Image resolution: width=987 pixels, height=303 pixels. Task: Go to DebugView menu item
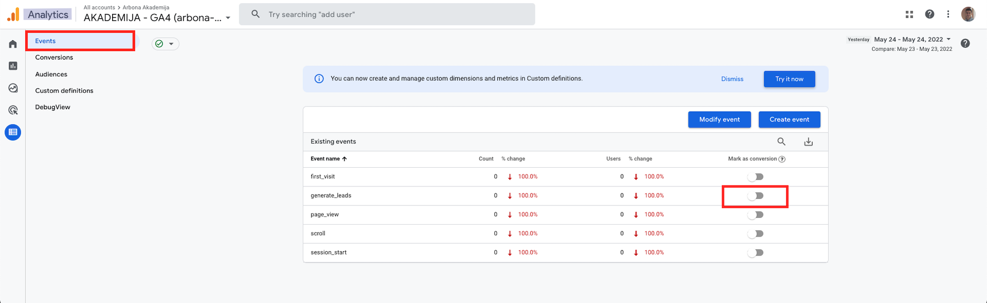click(52, 107)
